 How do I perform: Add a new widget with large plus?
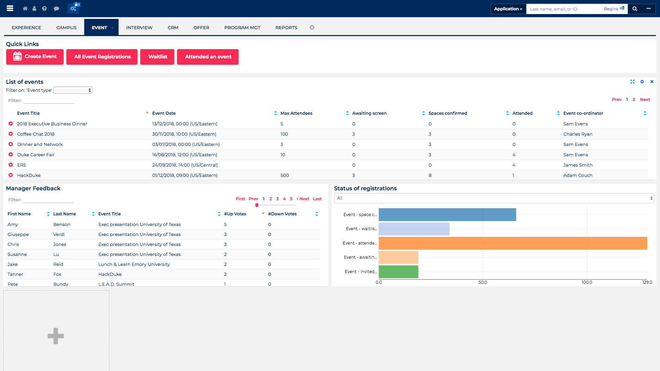(x=56, y=336)
